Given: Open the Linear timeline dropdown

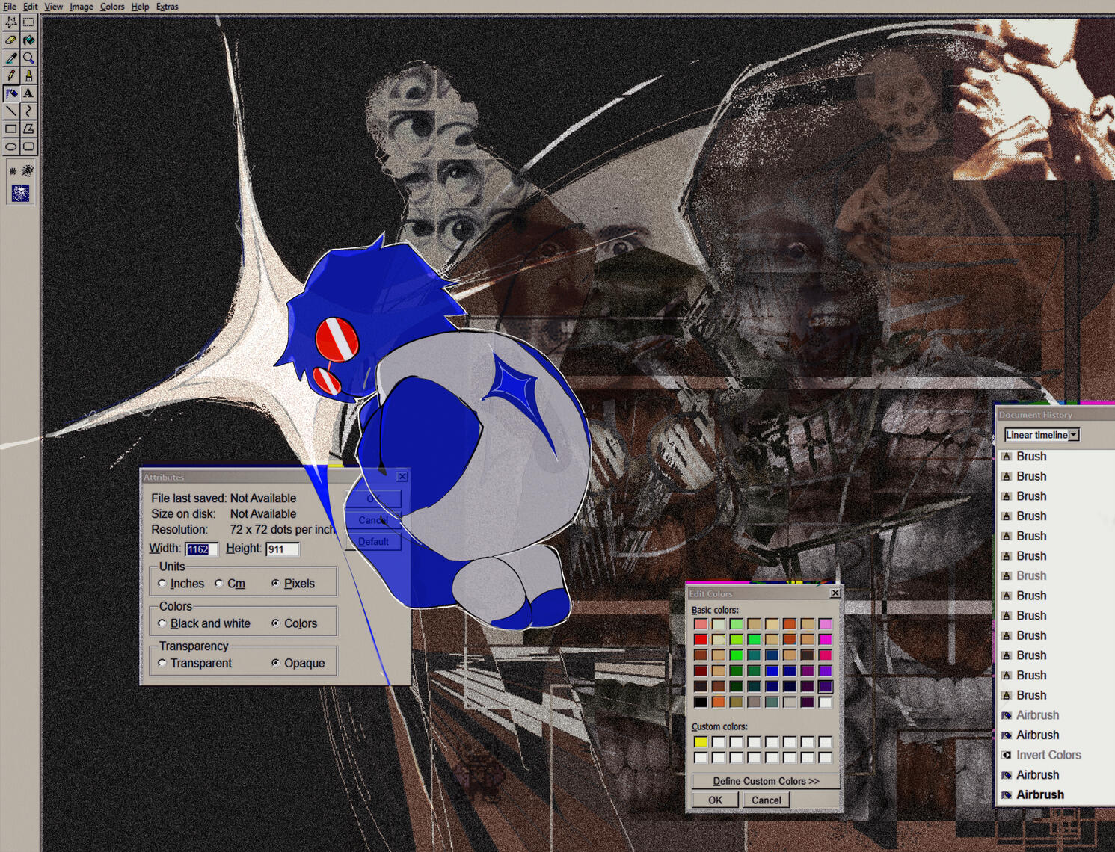Looking at the screenshot, I should pos(1073,435).
